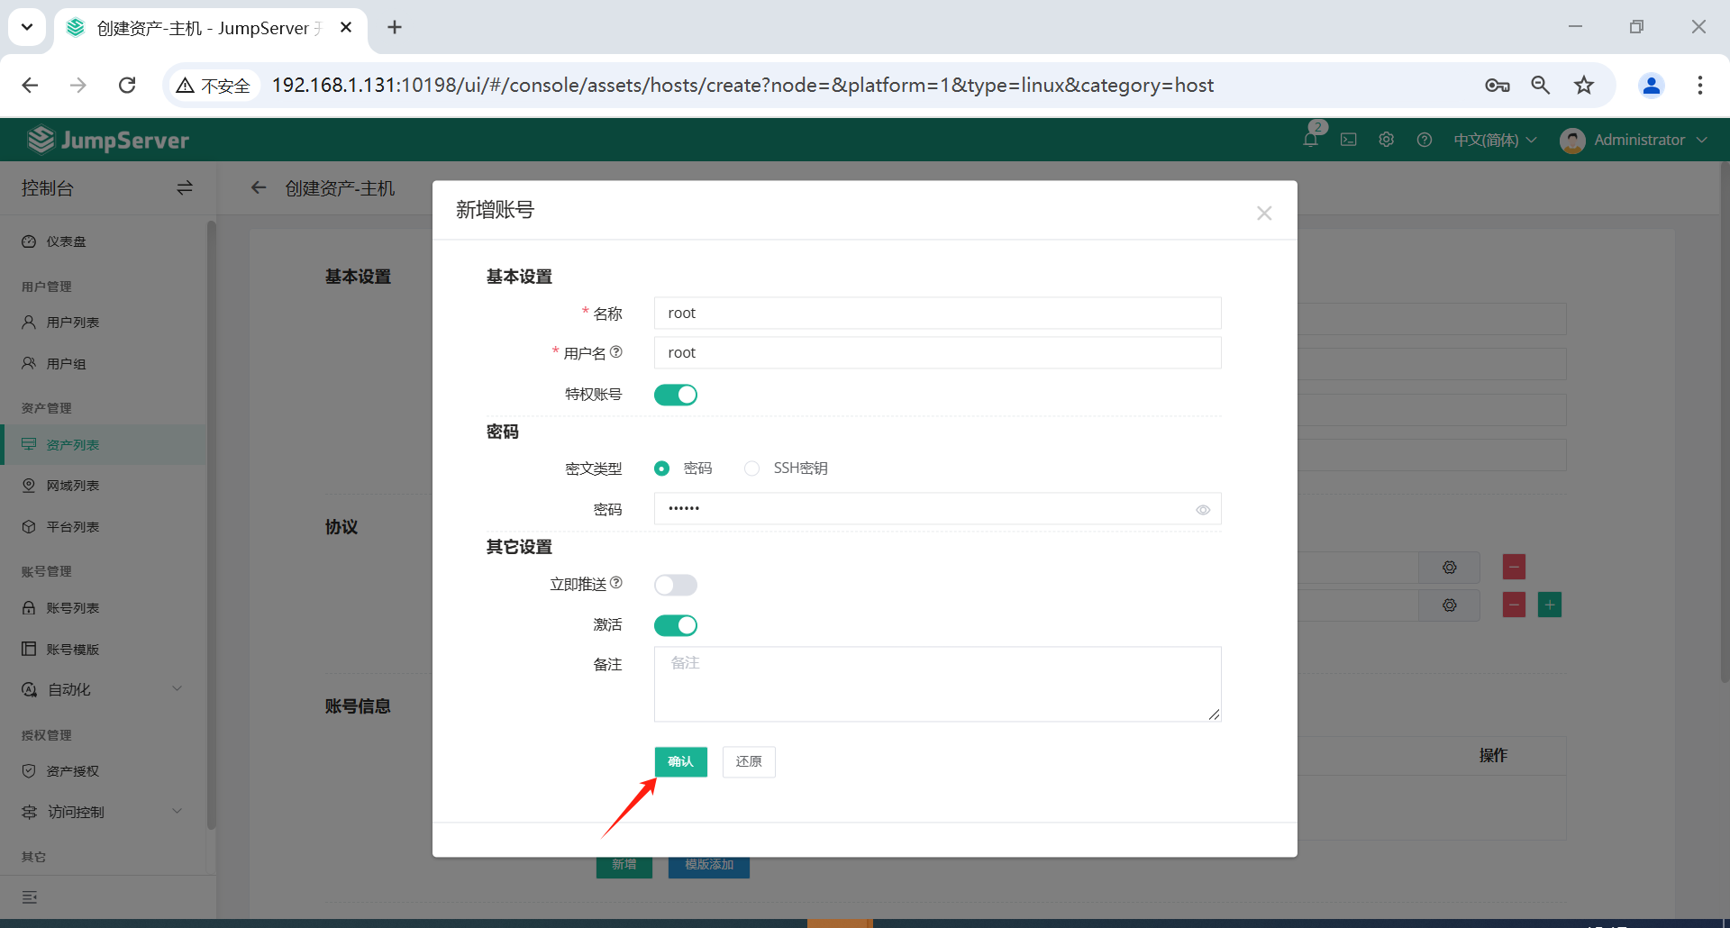Open 账号模版 in the sidebar
The width and height of the screenshot is (1730, 928).
[x=104, y=650]
